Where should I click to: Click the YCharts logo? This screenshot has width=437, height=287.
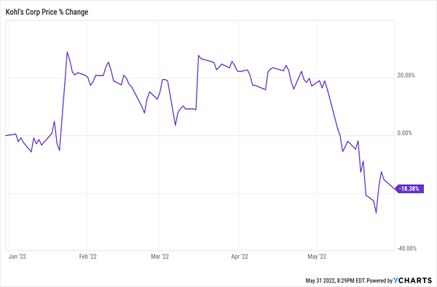[412, 280]
